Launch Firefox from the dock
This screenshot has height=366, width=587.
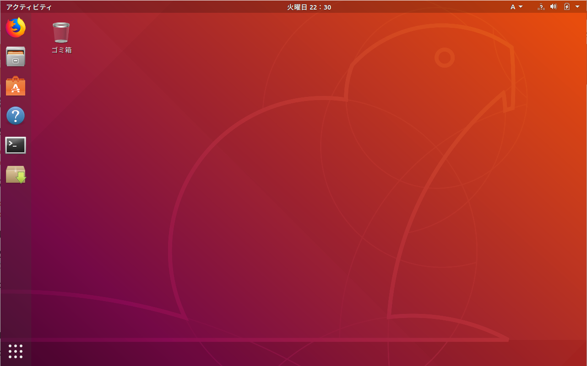click(x=16, y=27)
